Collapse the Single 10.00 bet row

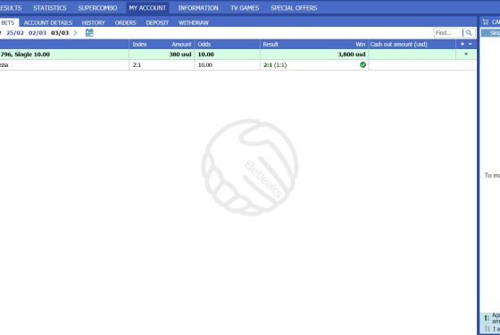466,54
